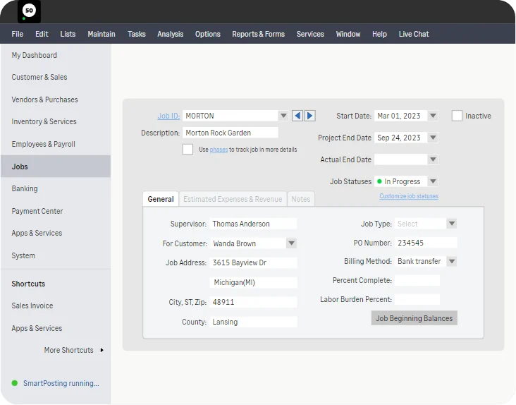Click the City, ST, Zip field

253,302
